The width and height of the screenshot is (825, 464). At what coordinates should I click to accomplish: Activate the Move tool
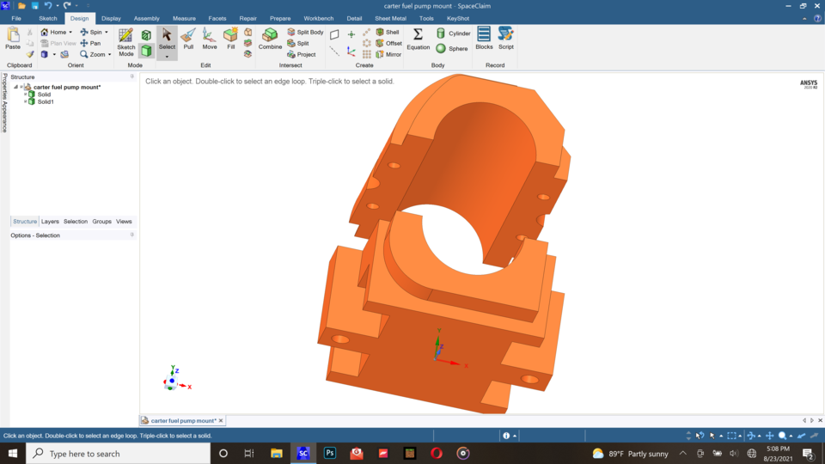[210, 39]
